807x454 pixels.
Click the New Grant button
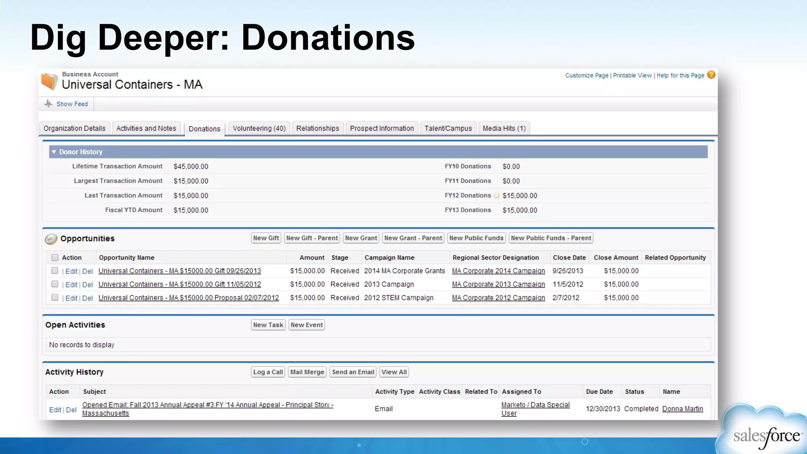[x=361, y=238]
